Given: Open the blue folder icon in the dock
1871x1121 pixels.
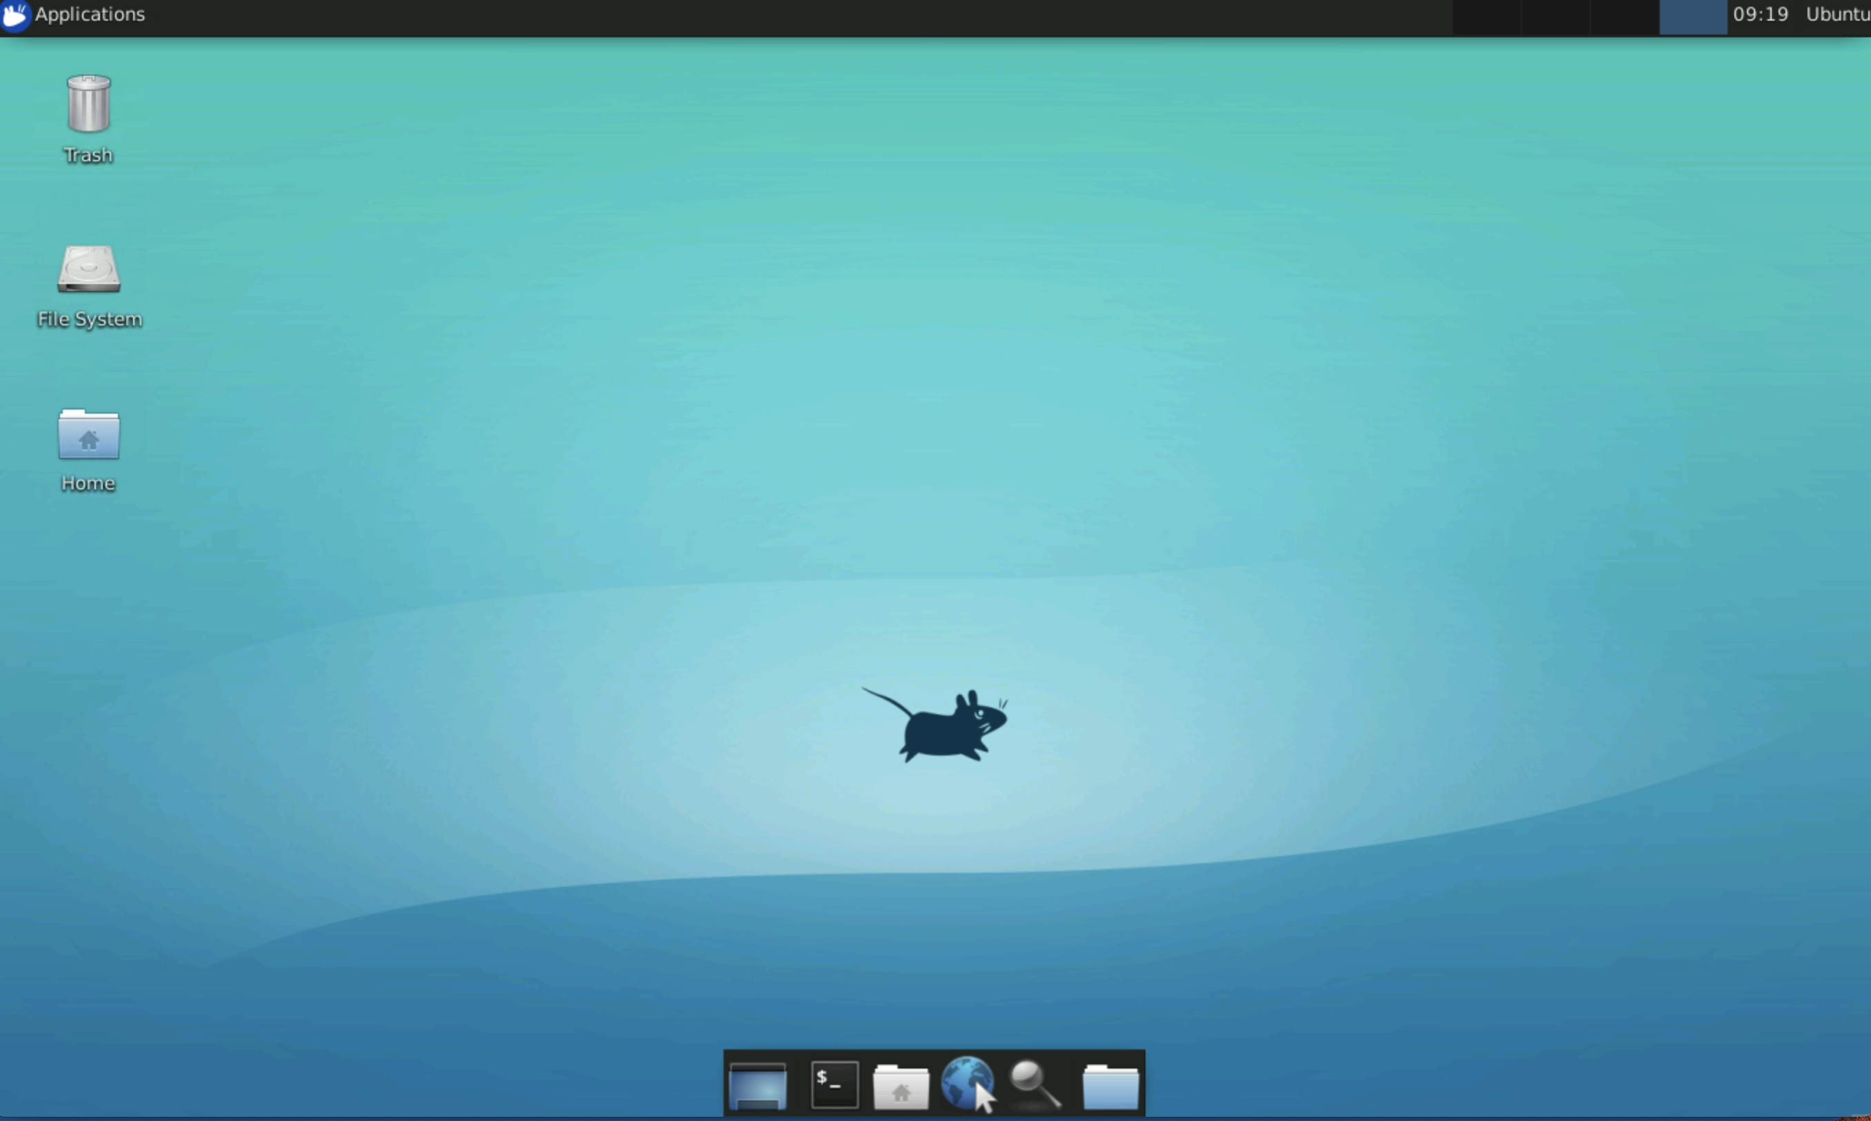Looking at the screenshot, I should pos(1110,1087).
